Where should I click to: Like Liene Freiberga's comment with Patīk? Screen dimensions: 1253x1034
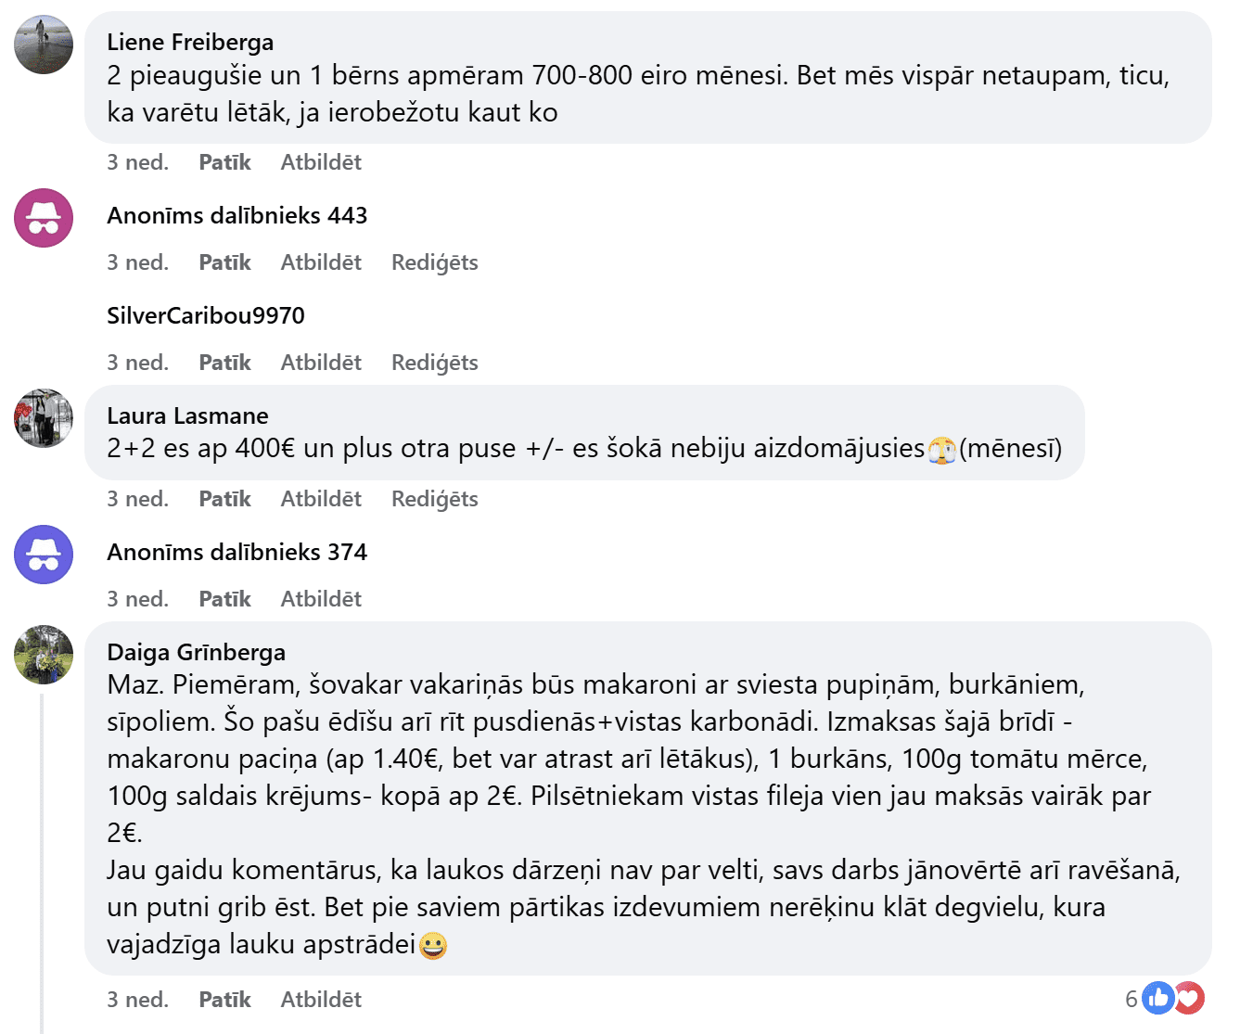point(224,162)
